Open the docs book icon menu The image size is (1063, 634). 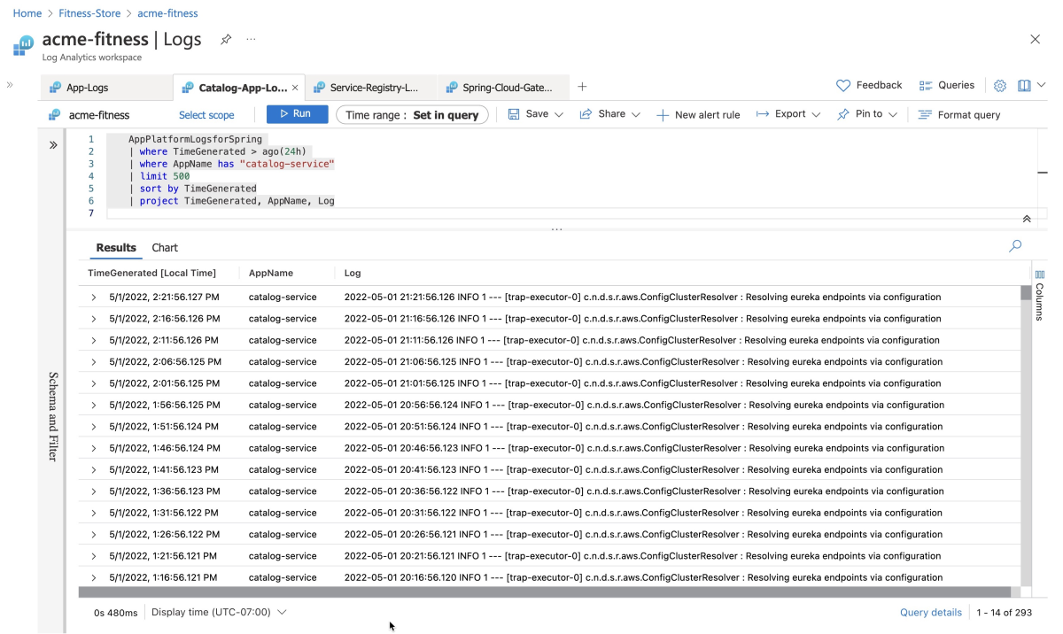pos(1024,86)
